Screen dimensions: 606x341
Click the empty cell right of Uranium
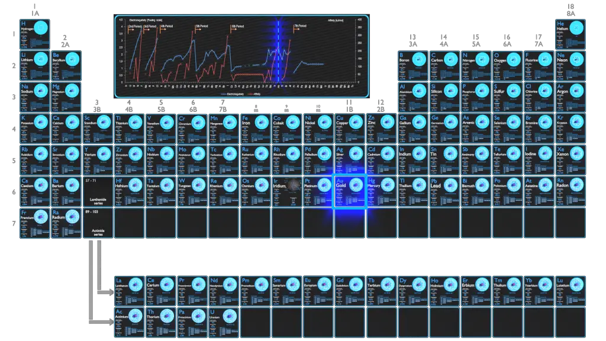point(255,323)
